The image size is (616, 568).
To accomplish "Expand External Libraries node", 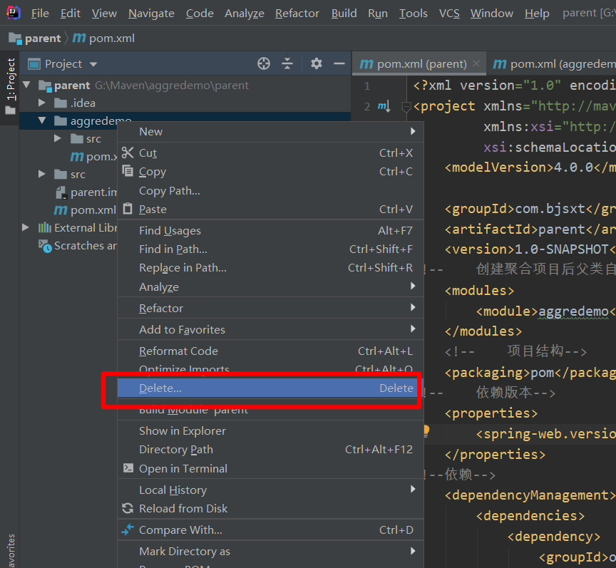I will click(x=26, y=227).
